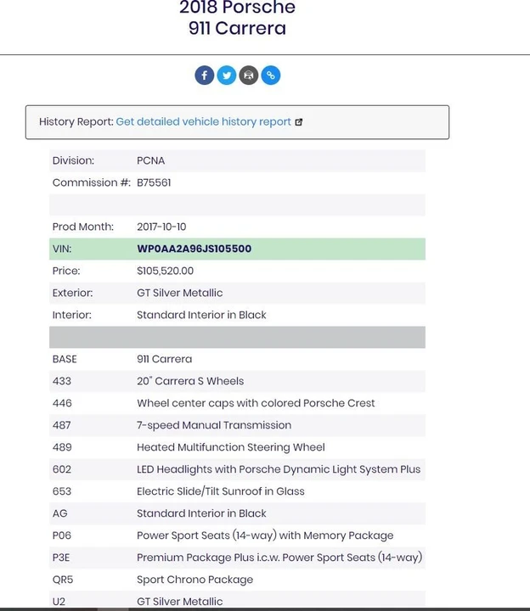Select the LED Headlights option text
Viewport: 530px width, 611px height.
(279, 469)
